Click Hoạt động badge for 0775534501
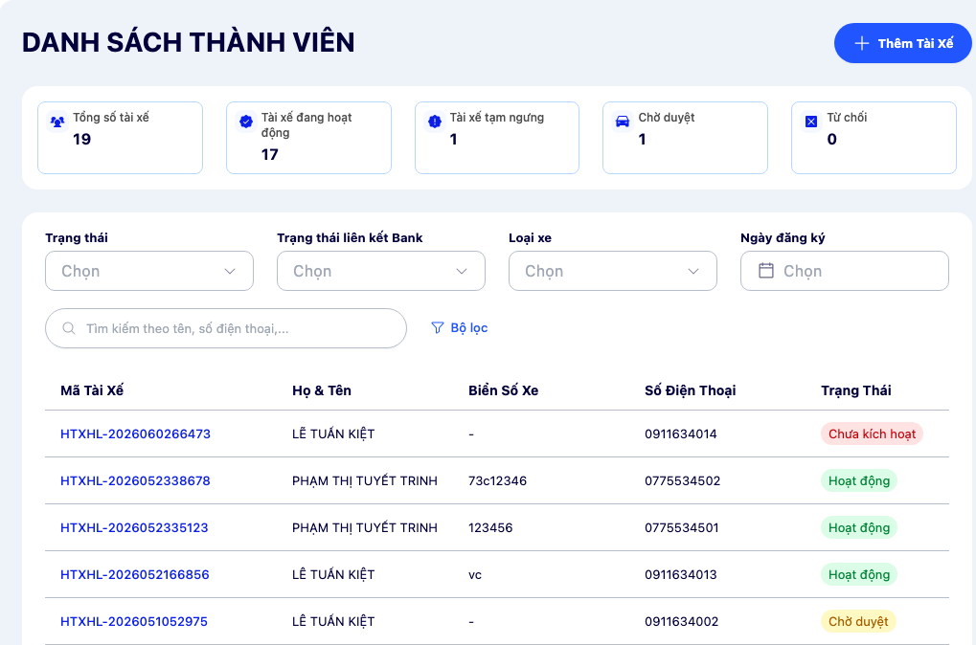The image size is (976, 645). click(859, 528)
